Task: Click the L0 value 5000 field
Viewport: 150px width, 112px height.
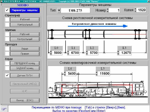Action: point(57,53)
